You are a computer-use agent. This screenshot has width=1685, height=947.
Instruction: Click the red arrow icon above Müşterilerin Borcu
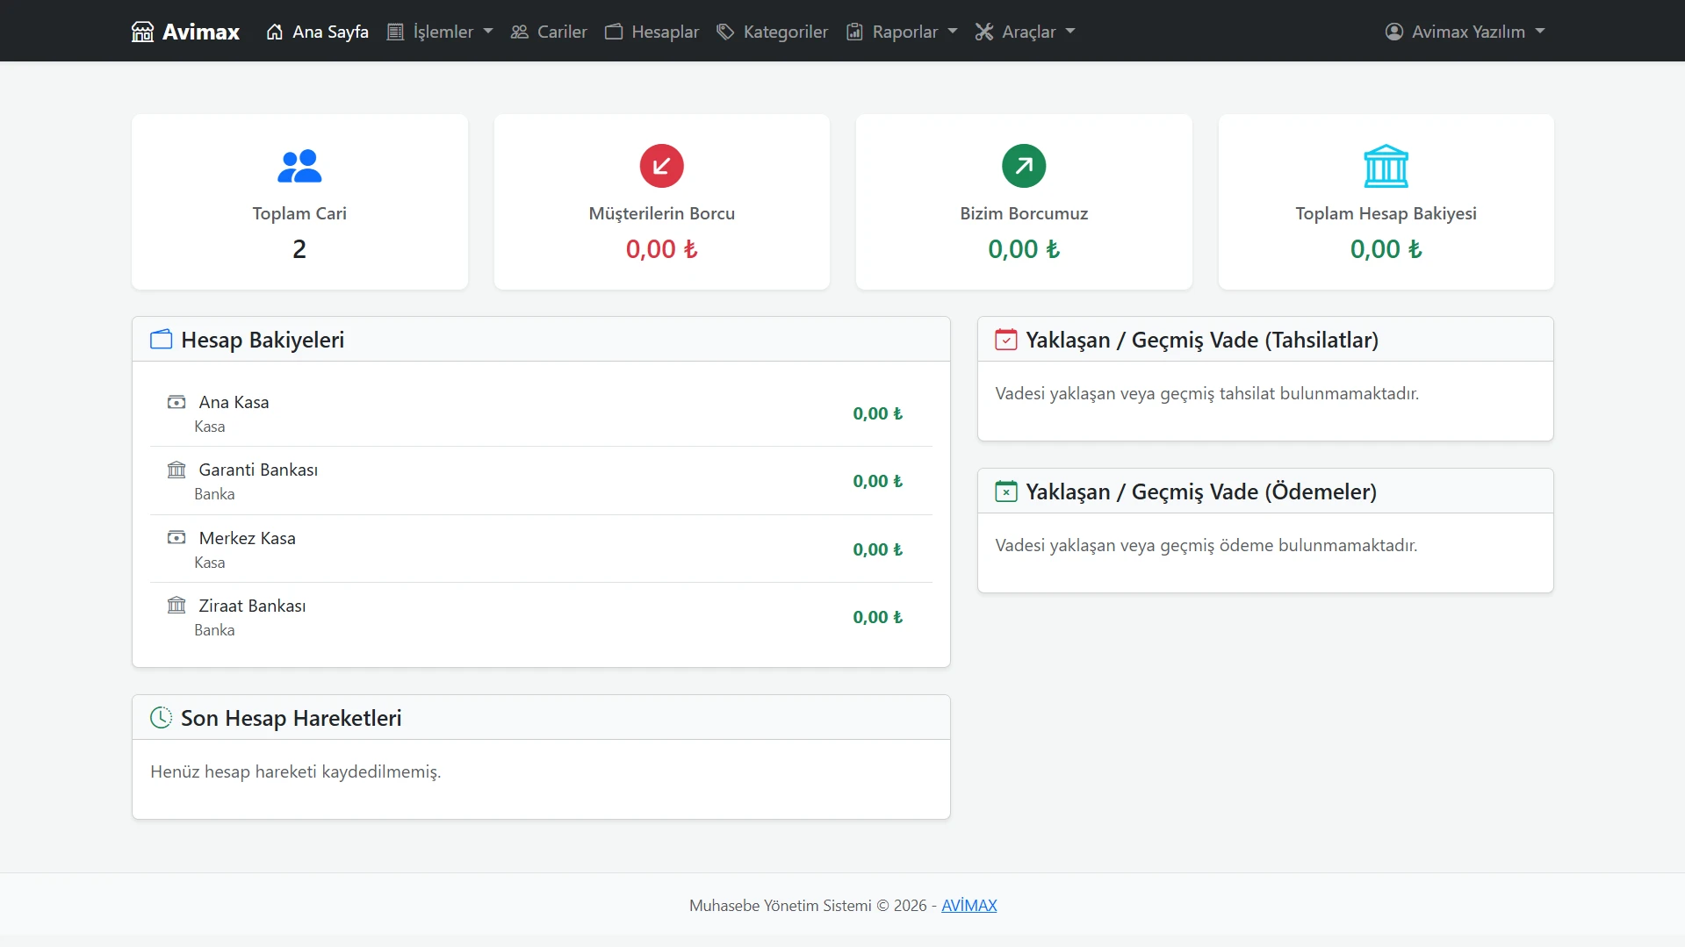pyautogui.click(x=662, y=166)
